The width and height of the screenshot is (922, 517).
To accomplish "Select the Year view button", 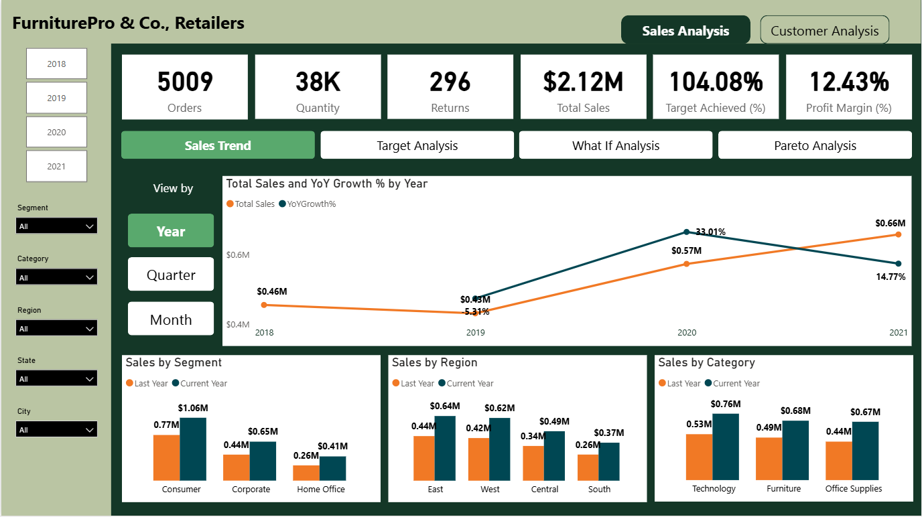I will [170, 230].
